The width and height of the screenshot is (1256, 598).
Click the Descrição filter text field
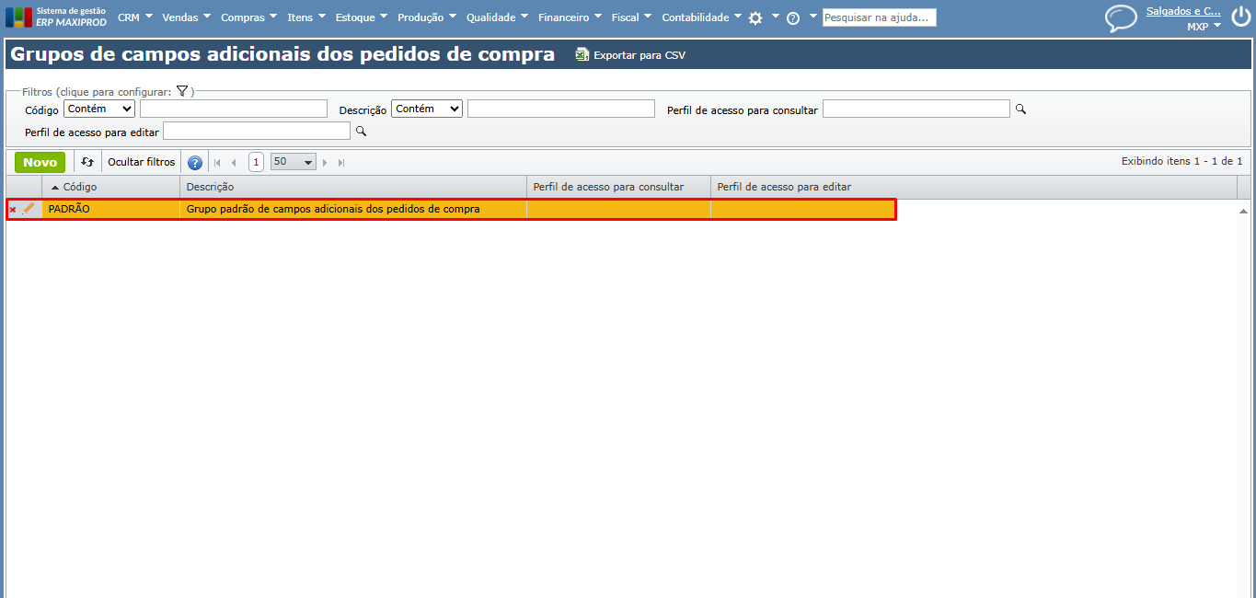click(x=561, y=109)
